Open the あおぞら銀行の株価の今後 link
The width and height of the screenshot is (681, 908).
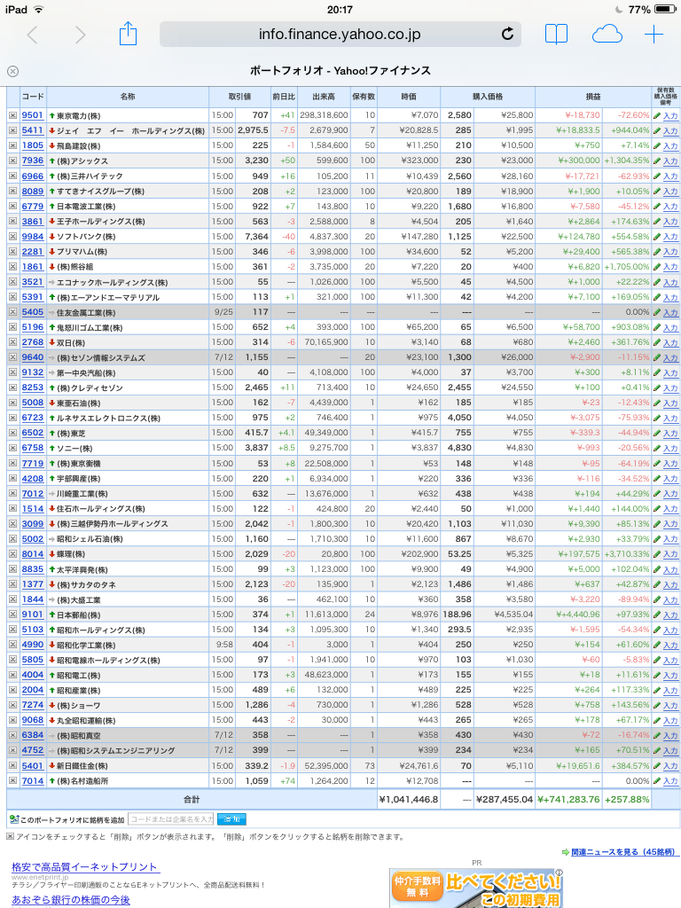click(71, 900)
